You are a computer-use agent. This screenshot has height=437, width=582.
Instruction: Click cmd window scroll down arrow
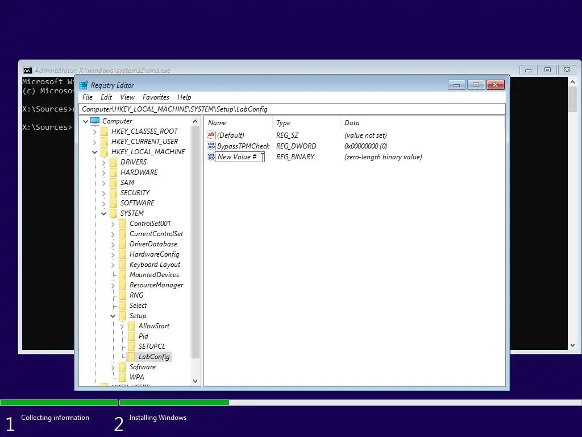[x=573, y=345]
